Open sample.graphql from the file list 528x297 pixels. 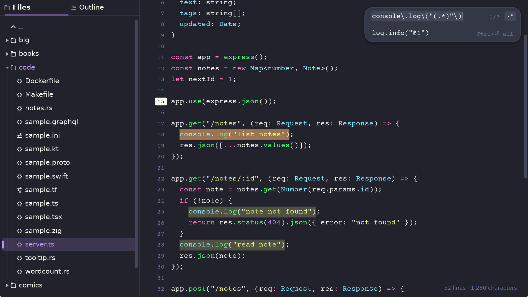point(69,122)
